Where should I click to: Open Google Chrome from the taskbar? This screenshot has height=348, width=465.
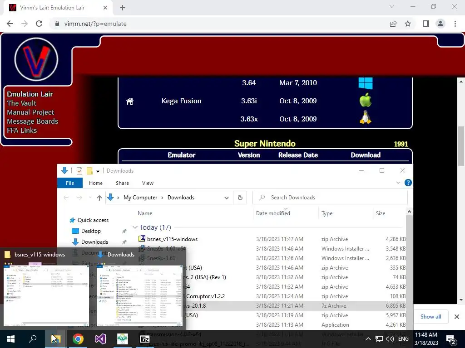(x=78, y=339)
